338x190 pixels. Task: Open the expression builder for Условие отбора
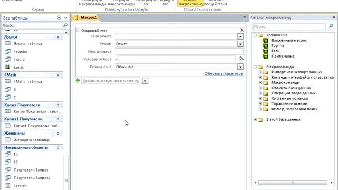point(241,59)
